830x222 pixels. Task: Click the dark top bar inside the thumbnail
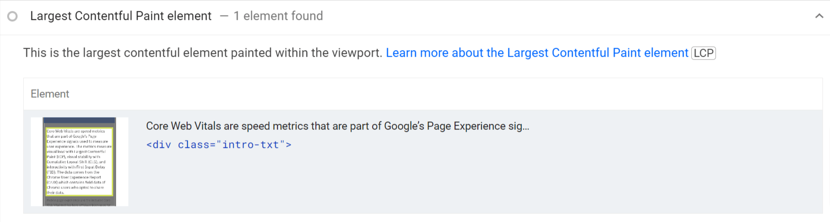[79, 120]
